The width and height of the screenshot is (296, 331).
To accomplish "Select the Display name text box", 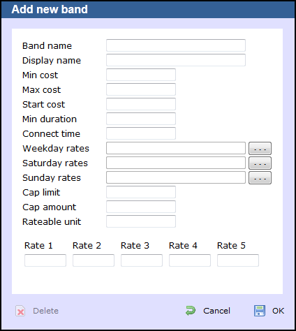I will pos(176,60).
